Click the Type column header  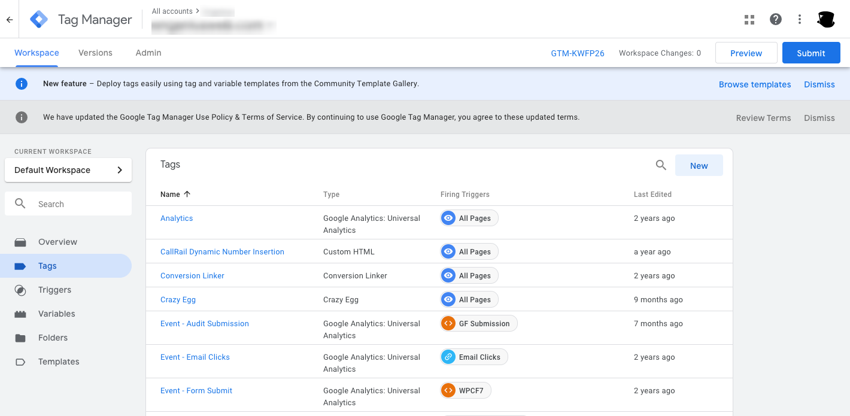(x=331, y=194)
